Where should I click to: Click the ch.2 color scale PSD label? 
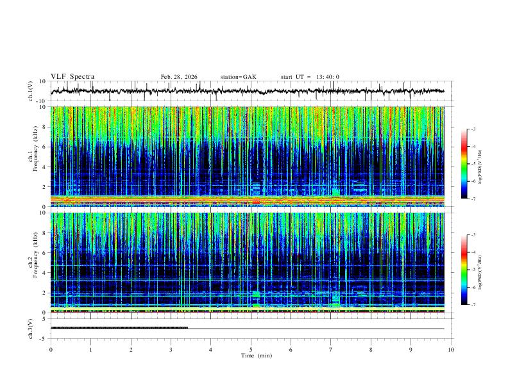[x=480, y=273]
